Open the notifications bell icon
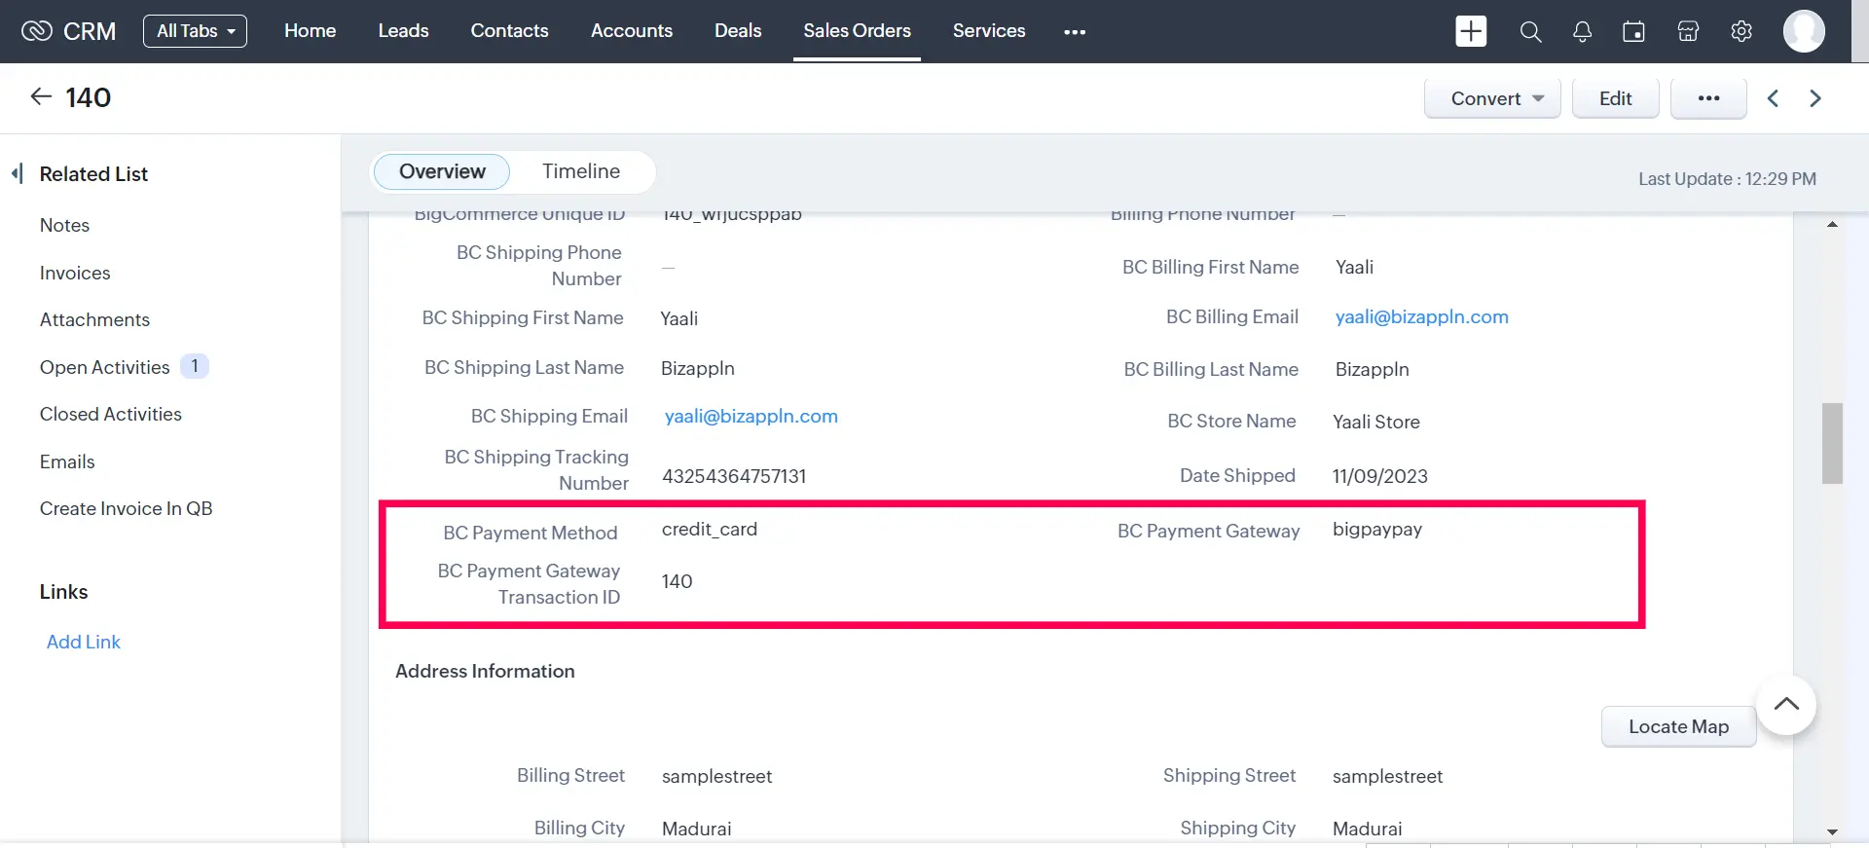Image resolution: width=1869 pixels, height=848 pixels. click(1583, 32)
